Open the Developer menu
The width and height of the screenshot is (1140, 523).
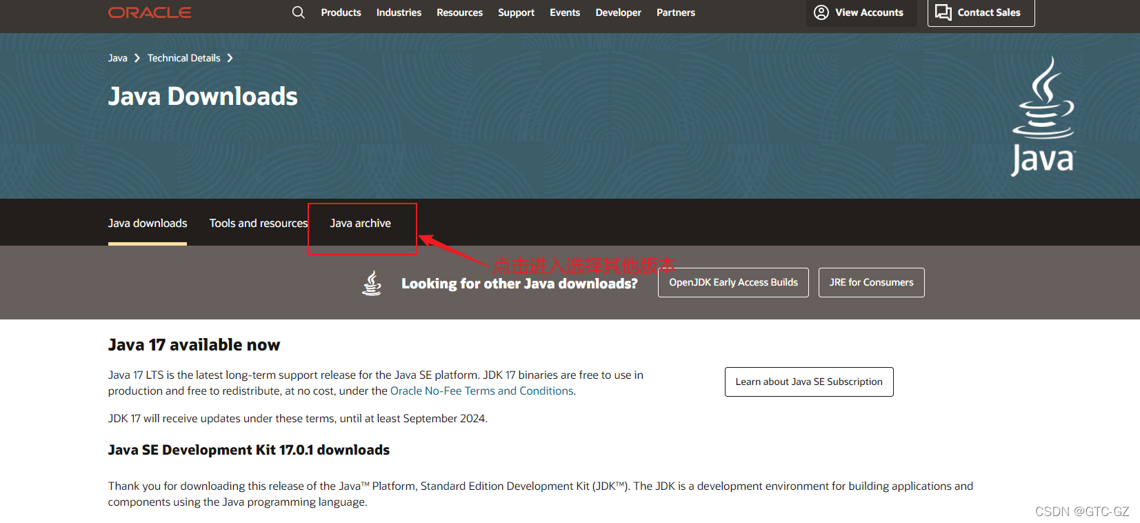(x=618, y=12)
